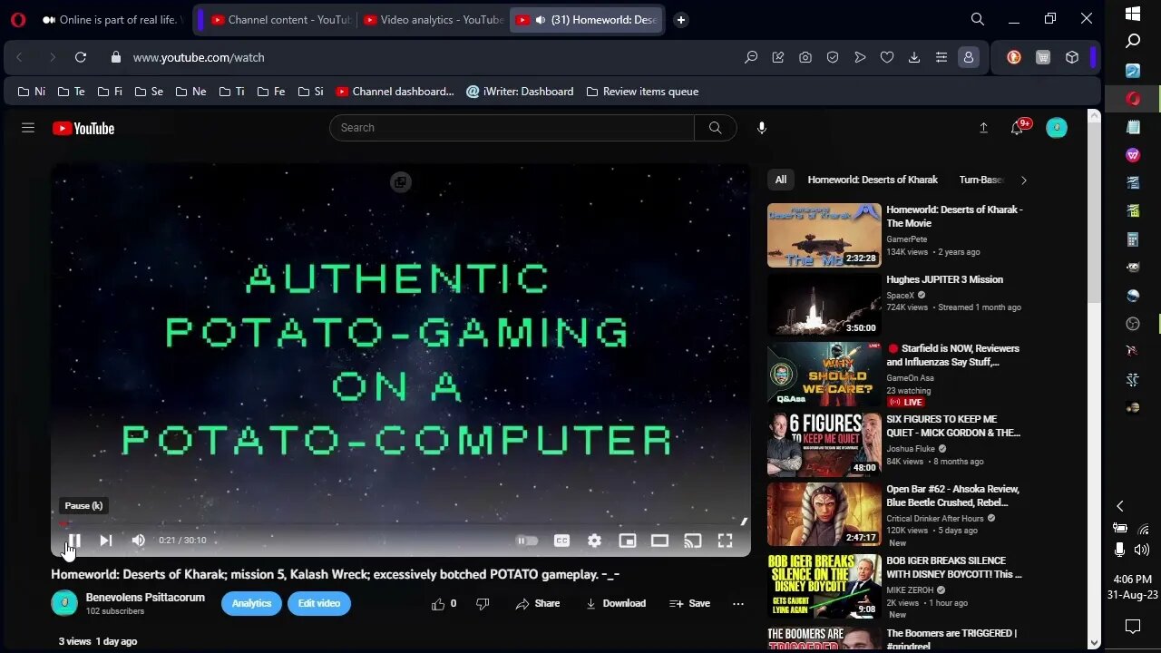Search with voice using the microphone
Screen dimensions: 1161x653
(x=762, y=128)
